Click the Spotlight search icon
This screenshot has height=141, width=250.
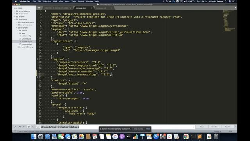(x=226, y=1)
